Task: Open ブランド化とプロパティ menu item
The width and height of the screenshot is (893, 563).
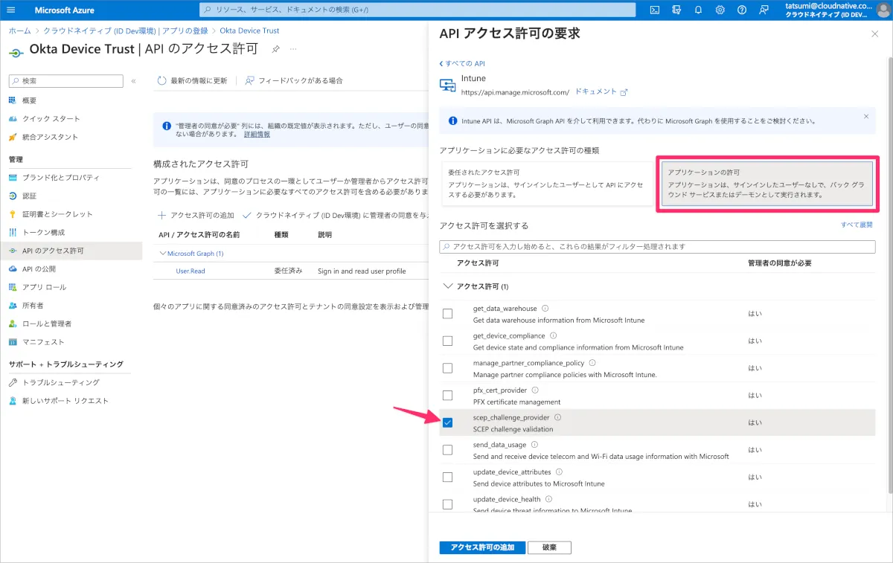Action: pos(60,178)
